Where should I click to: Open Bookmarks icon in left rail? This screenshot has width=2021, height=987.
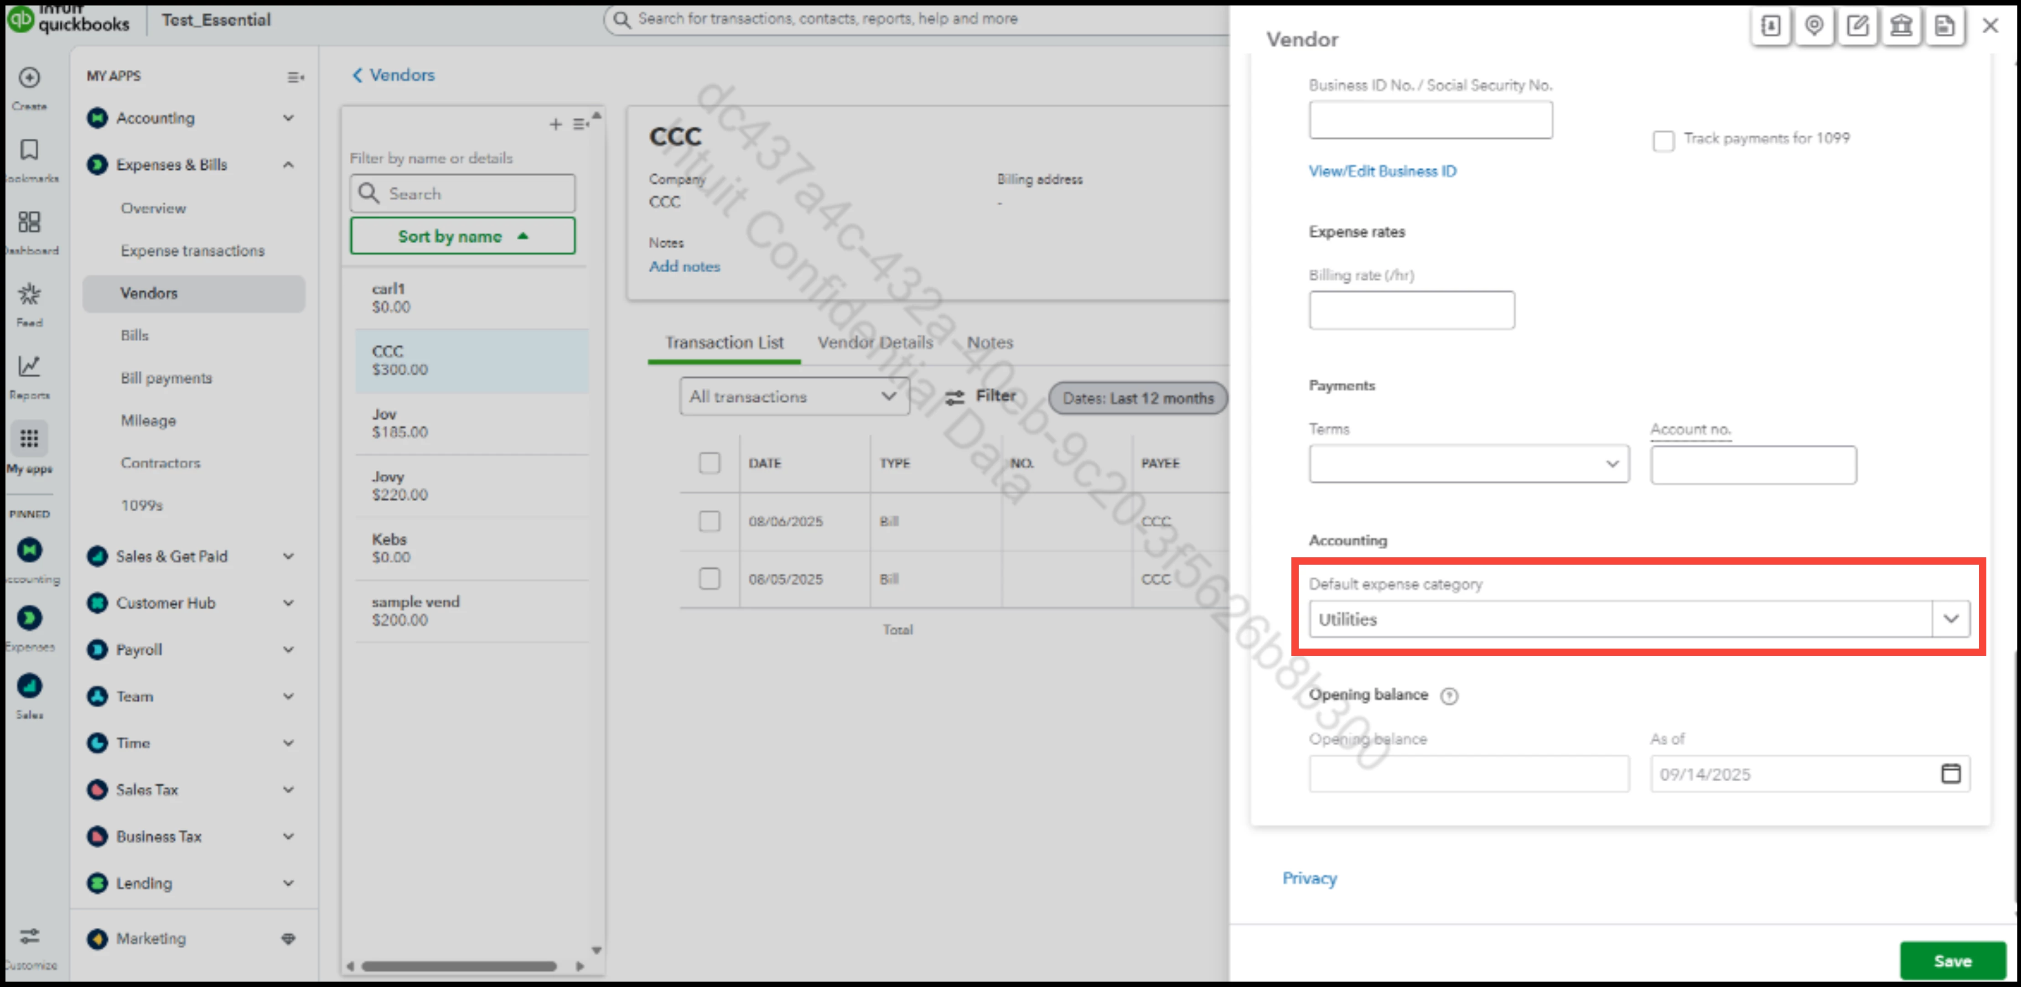pos(29,149)
